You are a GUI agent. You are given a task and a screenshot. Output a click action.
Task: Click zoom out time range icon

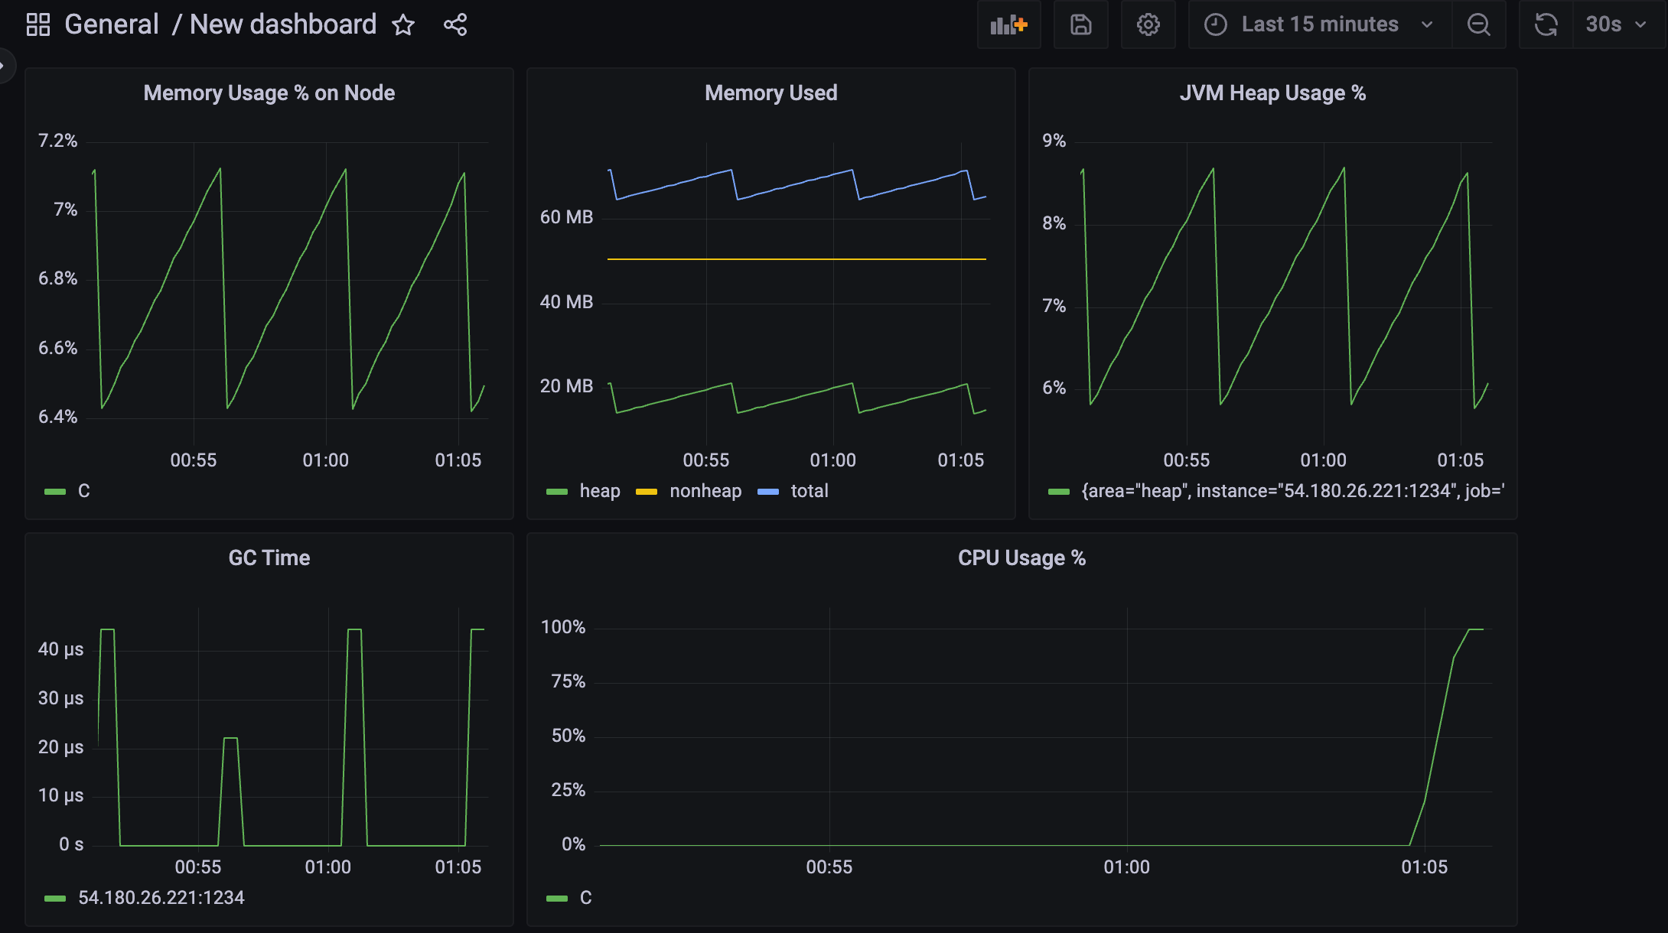click(1478, 25)
